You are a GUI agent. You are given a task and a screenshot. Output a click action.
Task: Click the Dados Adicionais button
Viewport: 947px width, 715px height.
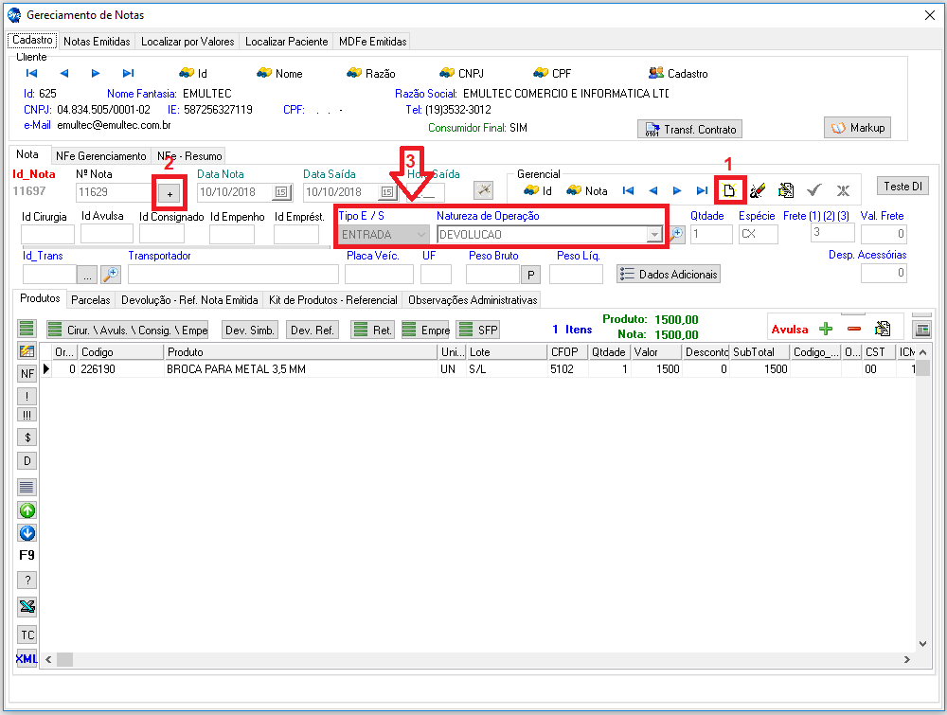(669, 274)
